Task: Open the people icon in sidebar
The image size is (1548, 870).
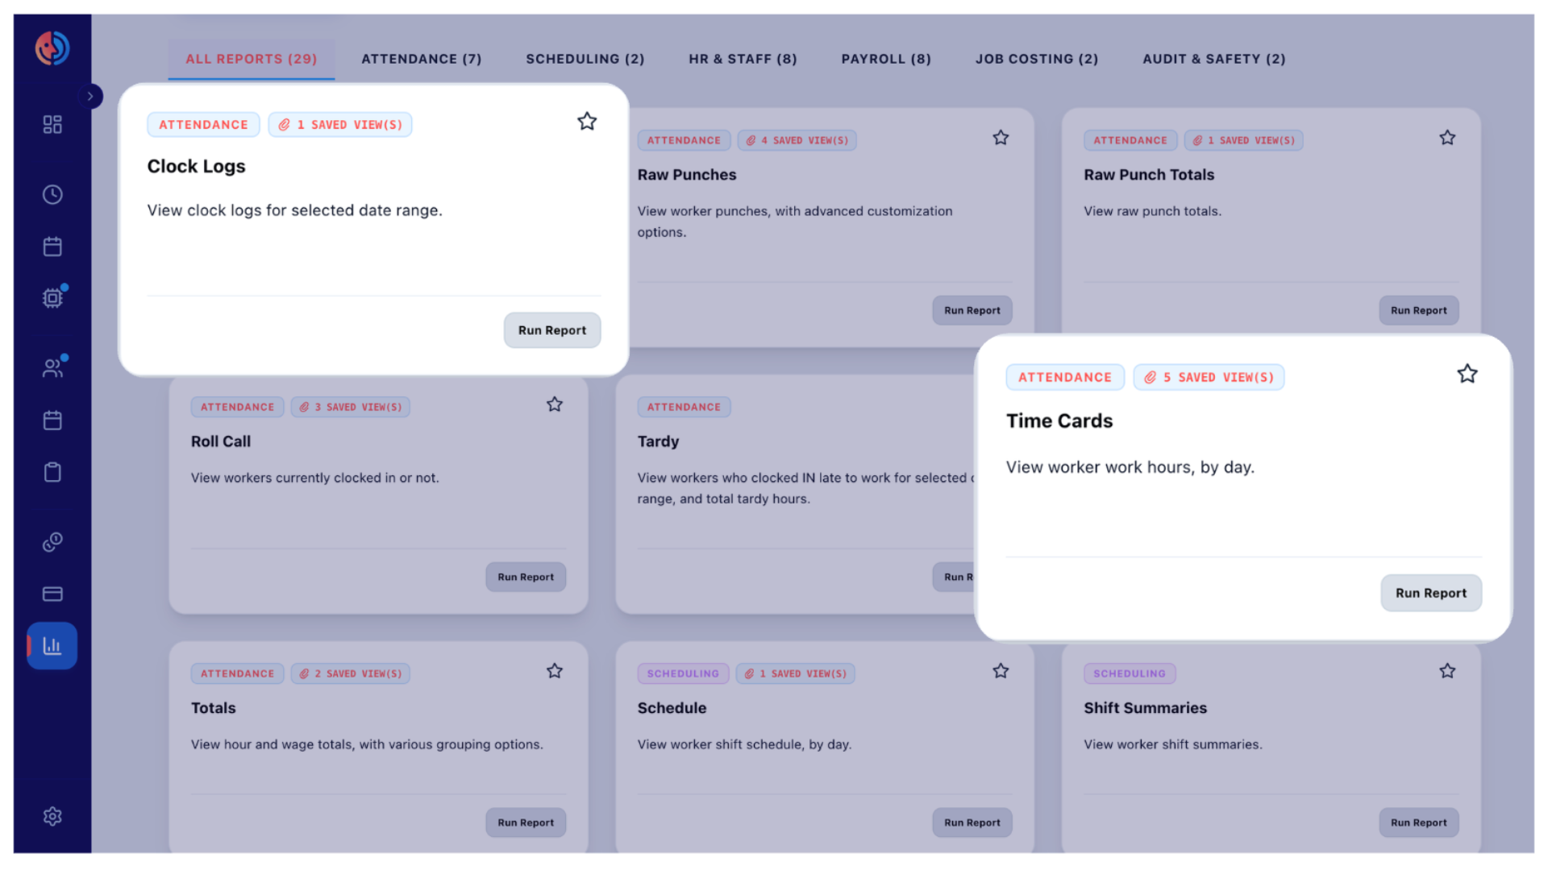Action: (x=52, y=368)
